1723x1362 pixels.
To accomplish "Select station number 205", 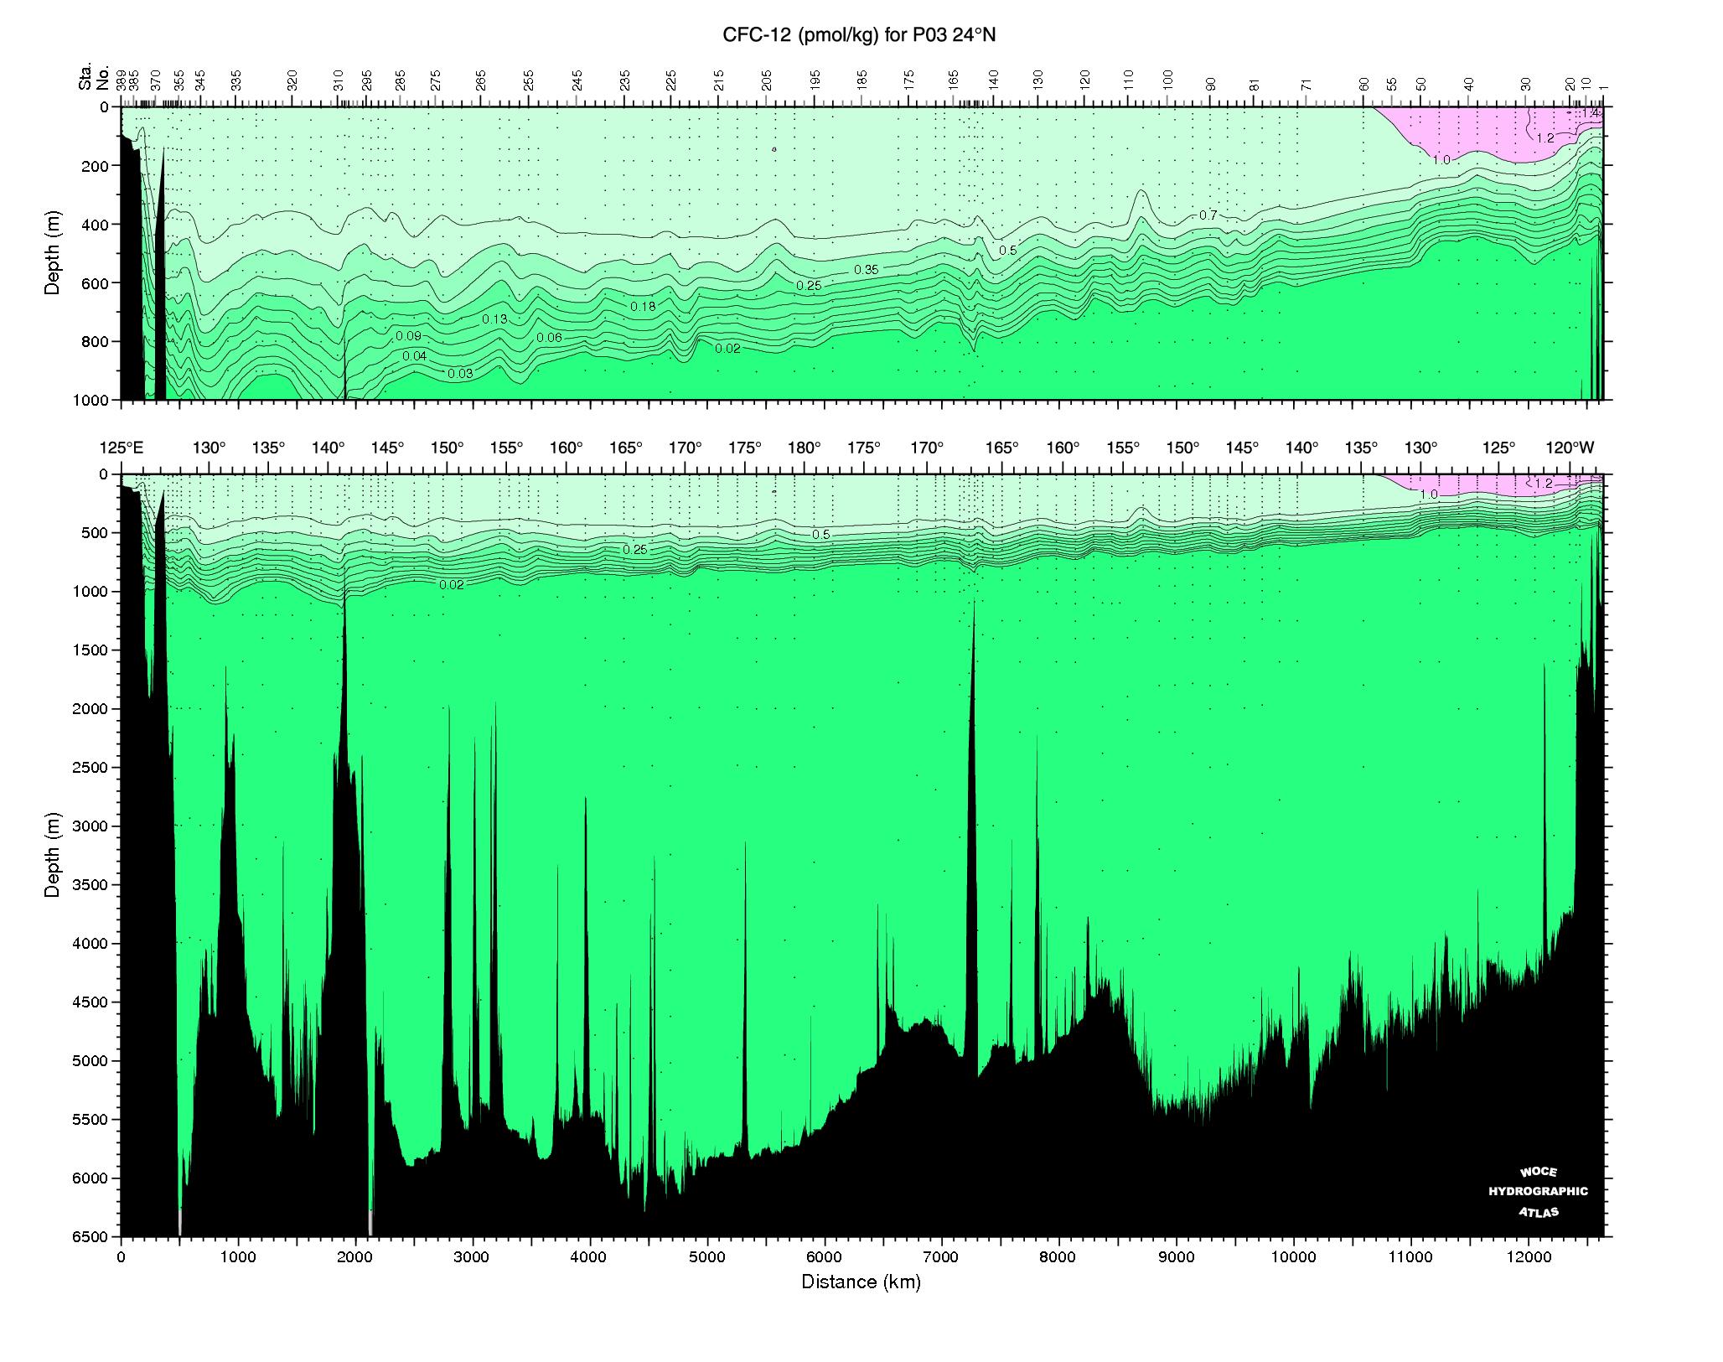I will pos(767,80).
